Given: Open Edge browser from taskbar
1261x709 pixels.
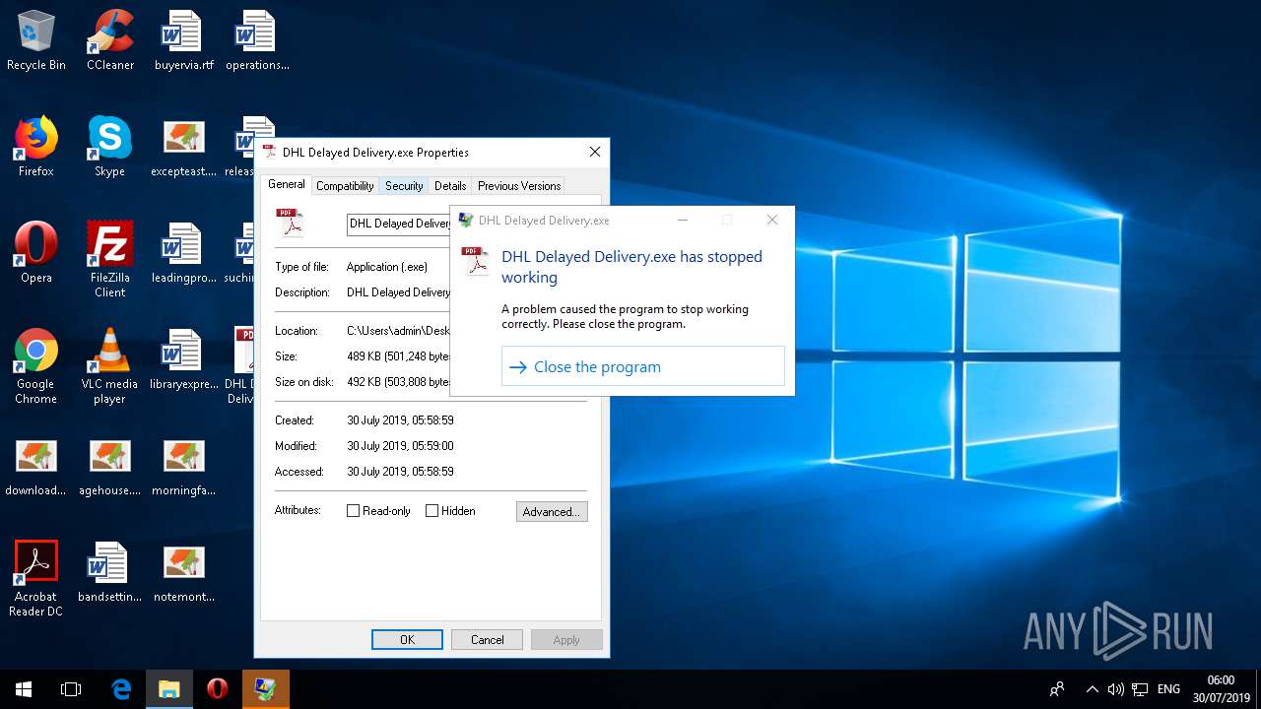Looking at the screenshot, I should pos(121,689).
